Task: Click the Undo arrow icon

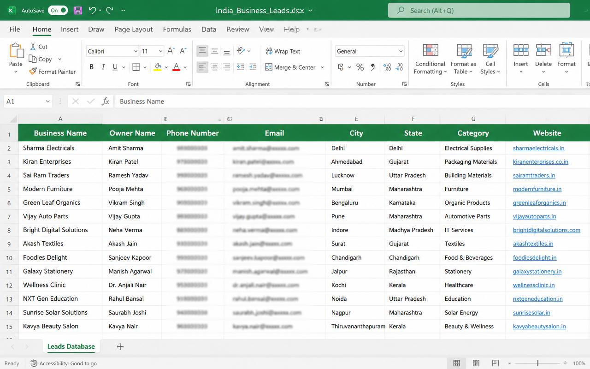Action: pos(92,10)
